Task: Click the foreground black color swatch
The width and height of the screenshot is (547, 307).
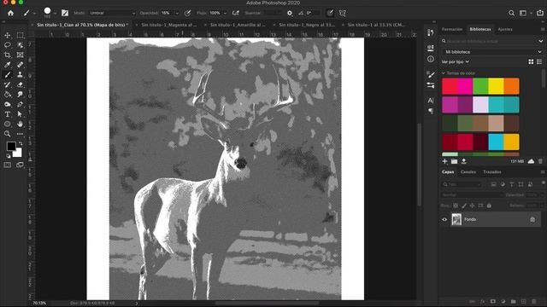Action: pos(11,146)
